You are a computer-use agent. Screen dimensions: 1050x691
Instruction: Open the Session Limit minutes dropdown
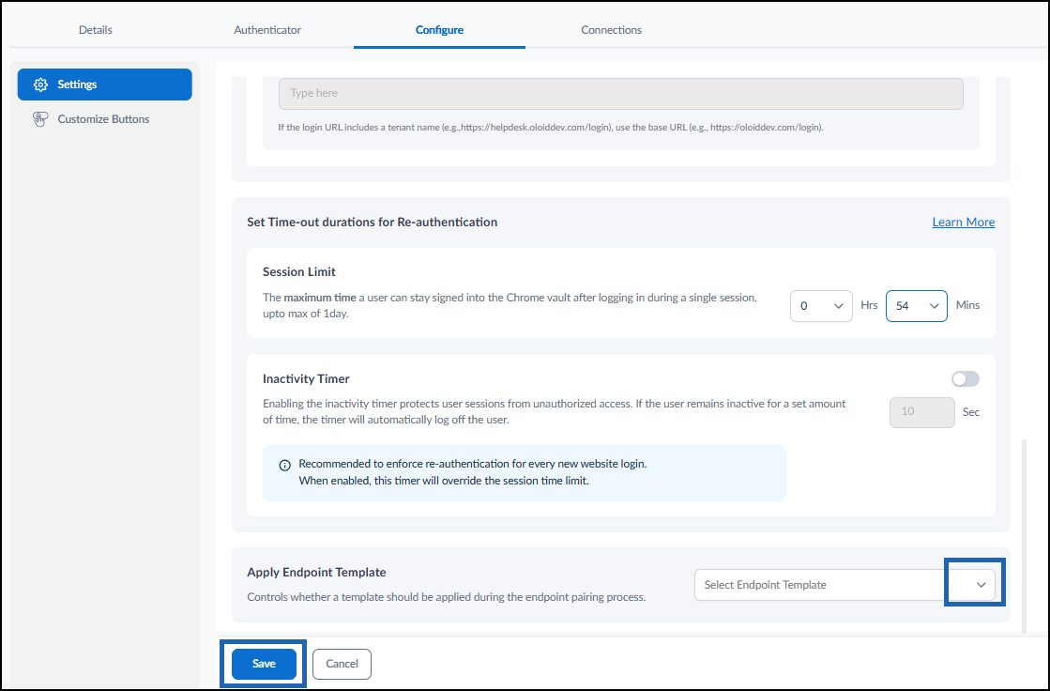(916, 306)
